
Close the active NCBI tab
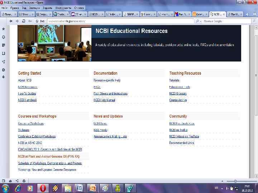(x=224, y=15)
